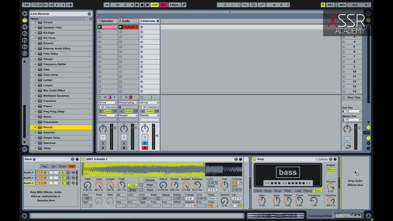Image resolution: width=393 pixels, height=221 pixels.
Task: Show the rack Chain list tab
Action: 62,166
